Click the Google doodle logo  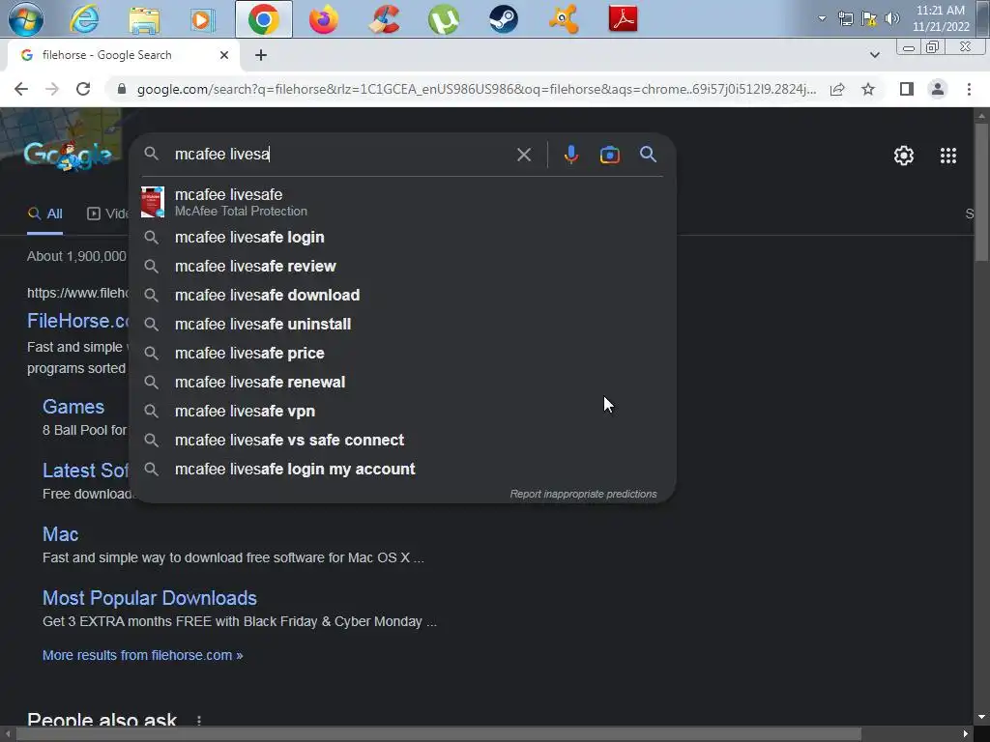click(69, 155)
